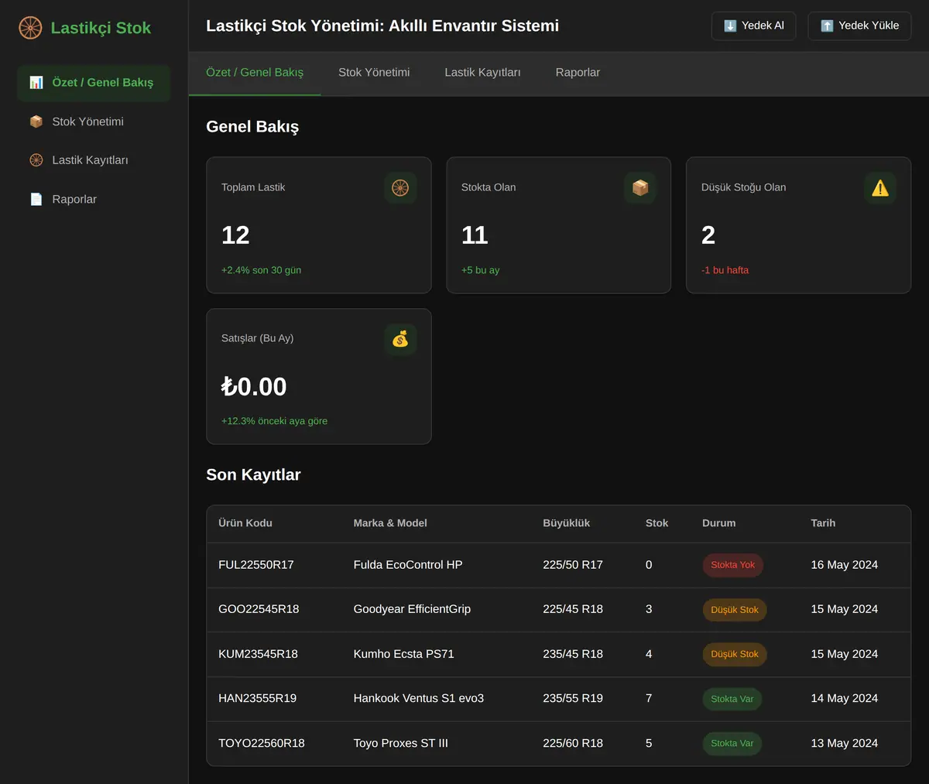Click the bar chart icon beside Özet / Genel Bakış
Screen dimensions: 929x784
click(36, 83)
